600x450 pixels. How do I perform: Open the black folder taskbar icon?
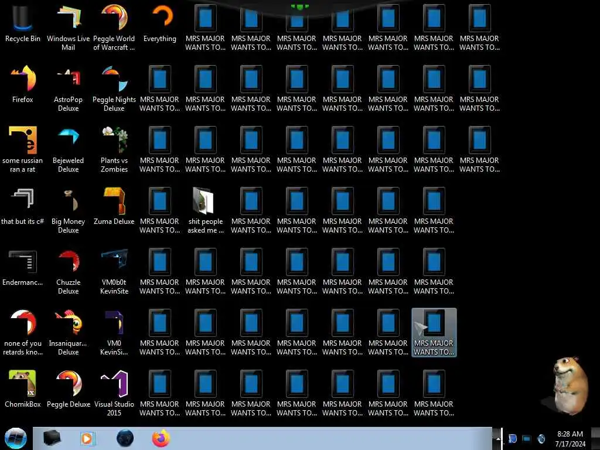[x=52, y=438]
